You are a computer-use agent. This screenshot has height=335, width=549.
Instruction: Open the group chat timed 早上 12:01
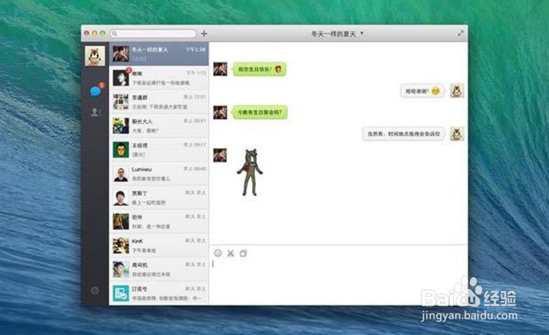(x=159, y=101)
